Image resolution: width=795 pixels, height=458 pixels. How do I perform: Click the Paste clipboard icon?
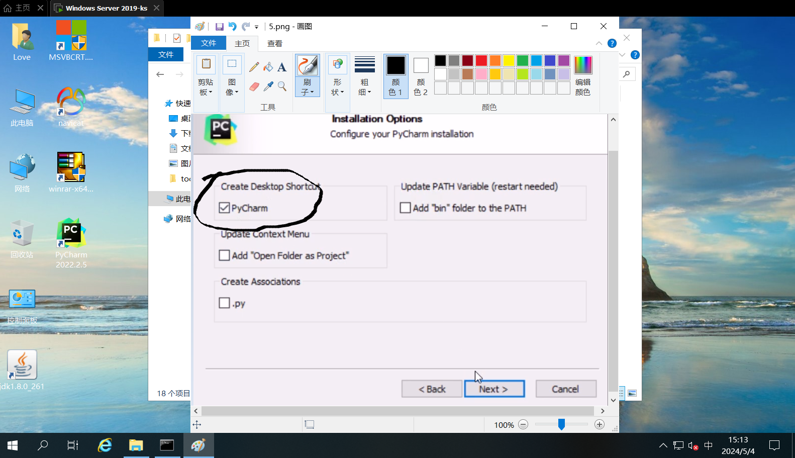point(206,65)
